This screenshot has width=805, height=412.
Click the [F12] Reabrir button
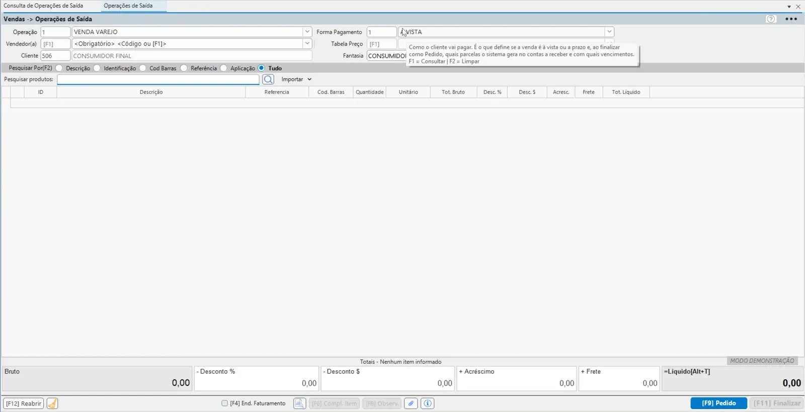[24, 403]
